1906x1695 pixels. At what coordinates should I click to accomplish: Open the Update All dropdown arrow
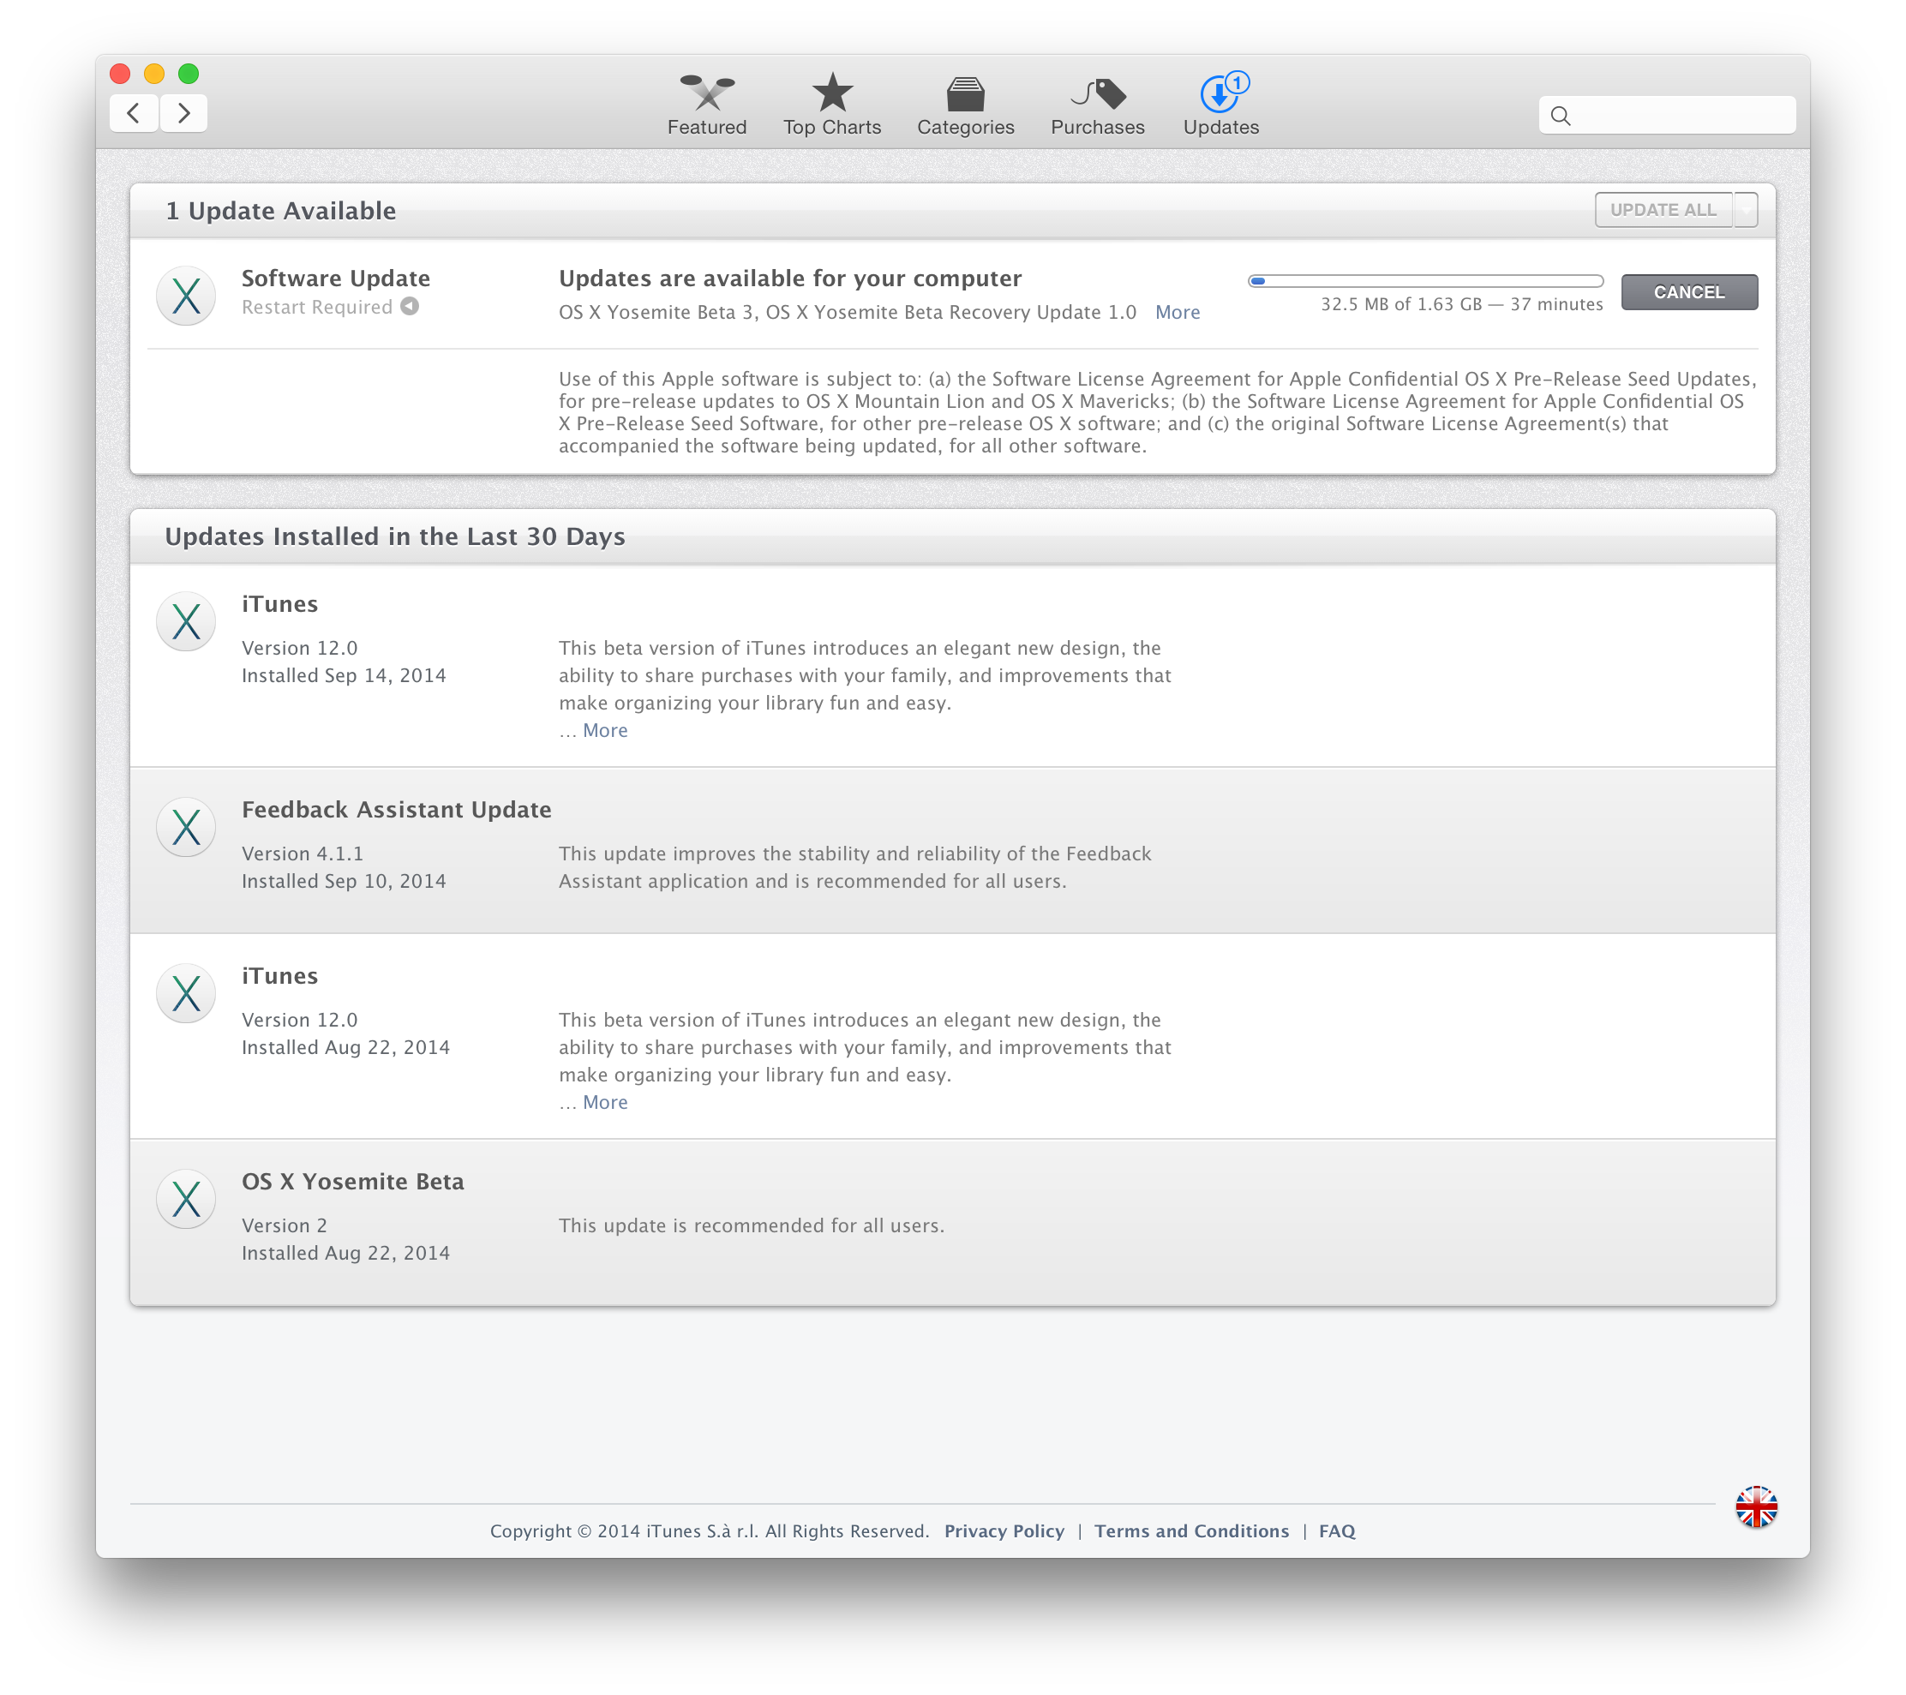point(1746,210)
